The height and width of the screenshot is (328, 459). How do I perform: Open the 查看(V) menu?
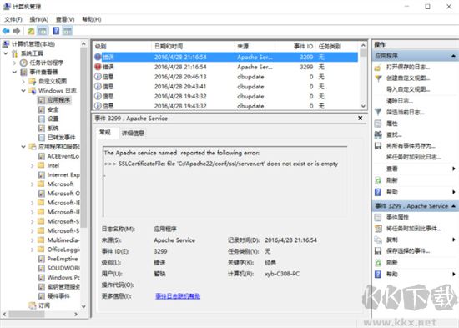65,19
